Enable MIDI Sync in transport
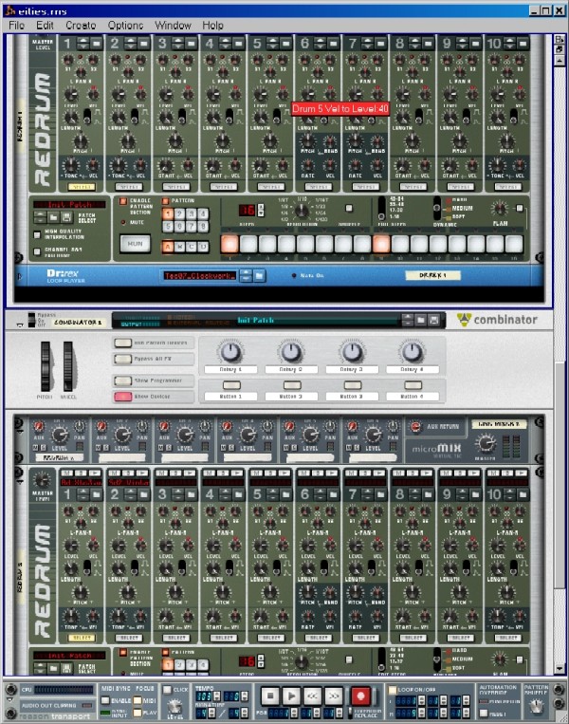 coord(105,700)
